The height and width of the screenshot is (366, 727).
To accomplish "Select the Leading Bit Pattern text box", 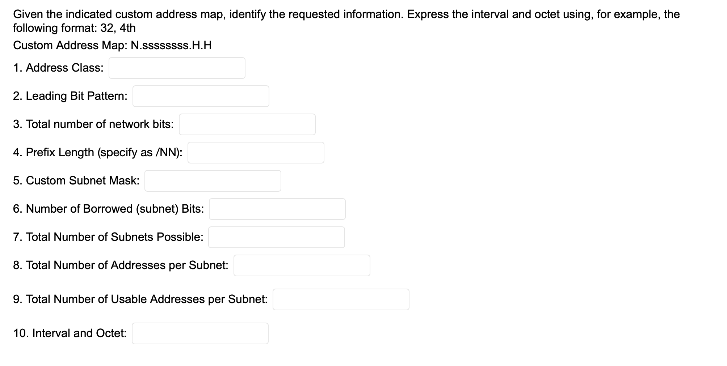I will click(200, 96).
